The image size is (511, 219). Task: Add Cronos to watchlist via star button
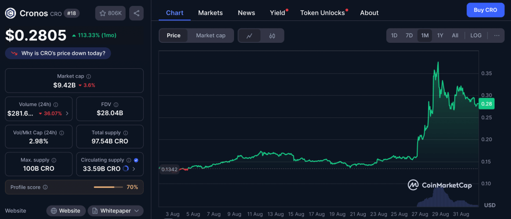coord(110,13)
